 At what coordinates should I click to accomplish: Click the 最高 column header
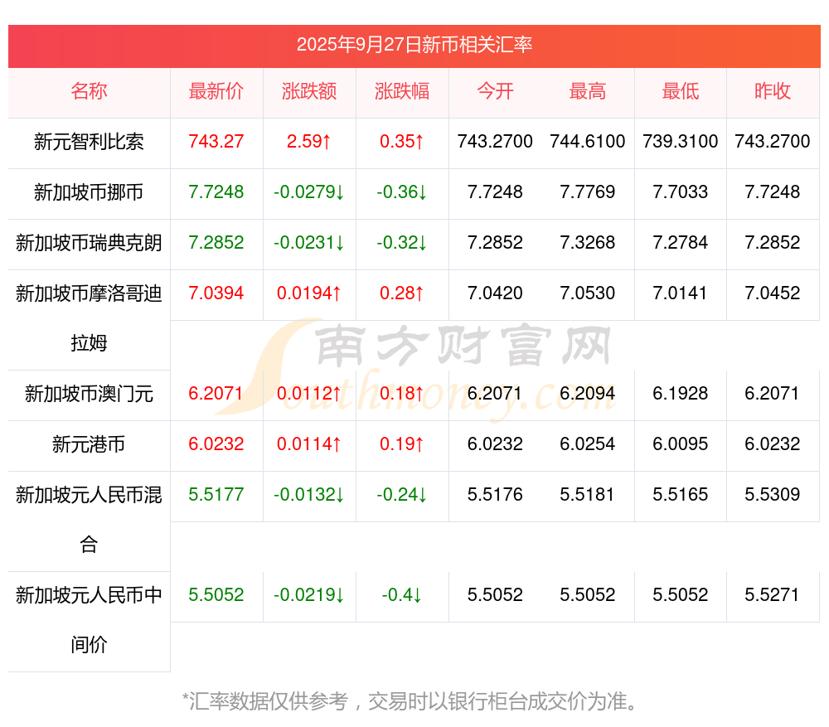coord(588,91)
